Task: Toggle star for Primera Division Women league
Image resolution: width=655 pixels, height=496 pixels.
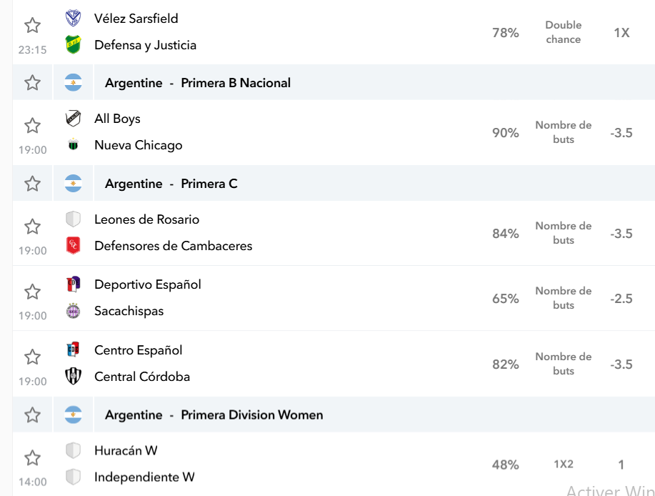Action: pyautogui.click(x=32, y=415)
